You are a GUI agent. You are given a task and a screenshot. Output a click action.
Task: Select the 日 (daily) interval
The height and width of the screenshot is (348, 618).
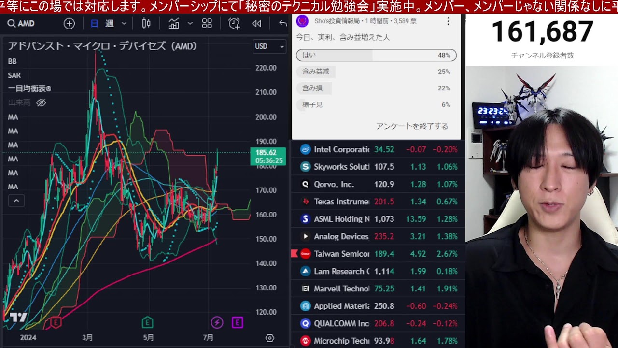coord(94,23)
